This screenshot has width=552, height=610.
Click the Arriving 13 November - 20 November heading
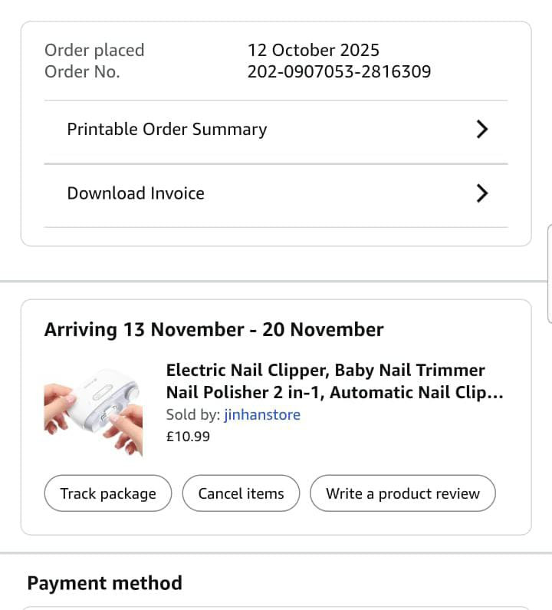(x=214, y=330)
